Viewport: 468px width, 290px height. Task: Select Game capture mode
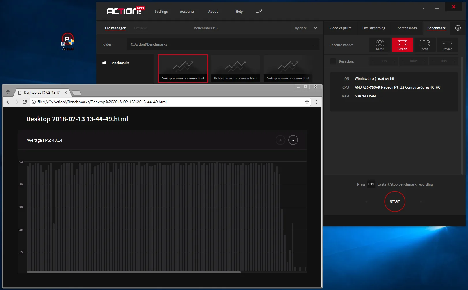point(380,45)
